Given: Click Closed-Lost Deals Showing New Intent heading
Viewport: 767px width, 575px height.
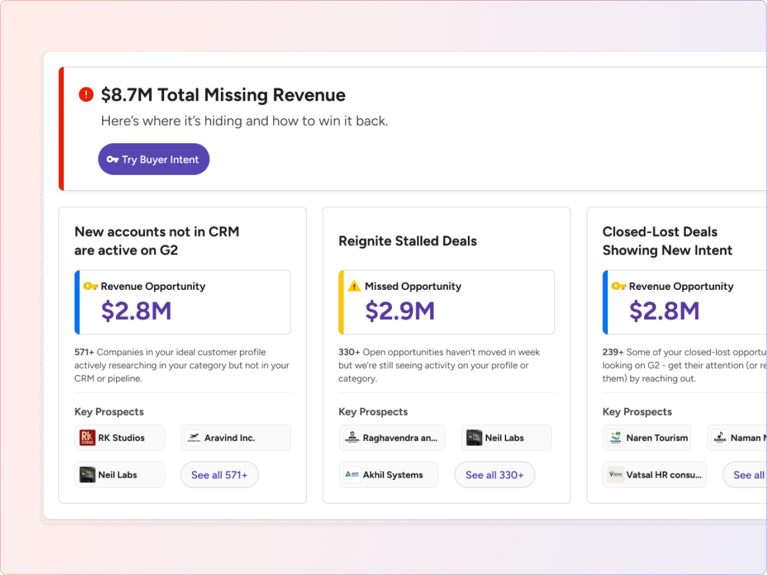Looking at the screenshot, I should coord(667,241).
